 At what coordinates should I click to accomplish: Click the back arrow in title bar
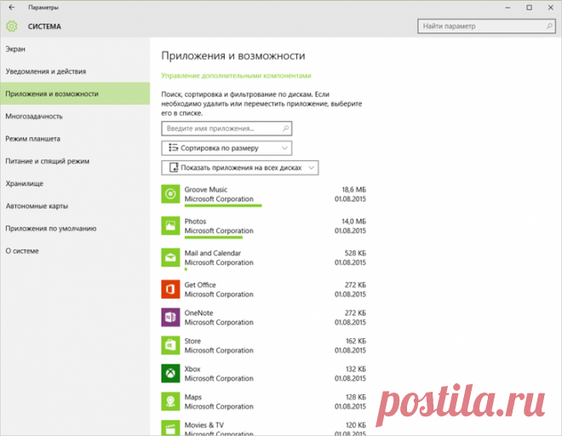tap(12, 7)
